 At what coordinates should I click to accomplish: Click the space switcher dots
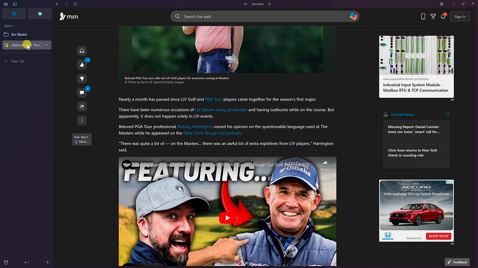tap(27, 262)
